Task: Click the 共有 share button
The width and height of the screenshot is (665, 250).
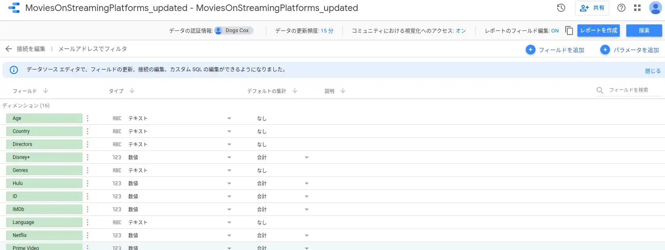Action: click(592, 8)
